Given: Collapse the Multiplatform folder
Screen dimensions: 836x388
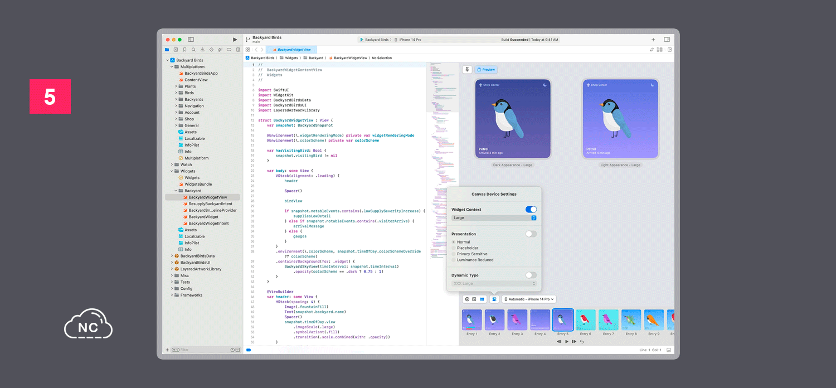Looking at the screenshot, I should tap(172, 67).
